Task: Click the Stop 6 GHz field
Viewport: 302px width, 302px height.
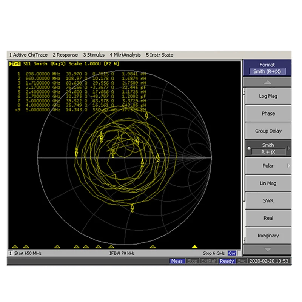Action: tap(214, 253)
